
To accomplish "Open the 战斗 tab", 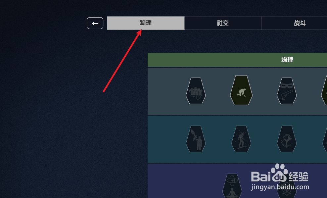I will [300, 23].
